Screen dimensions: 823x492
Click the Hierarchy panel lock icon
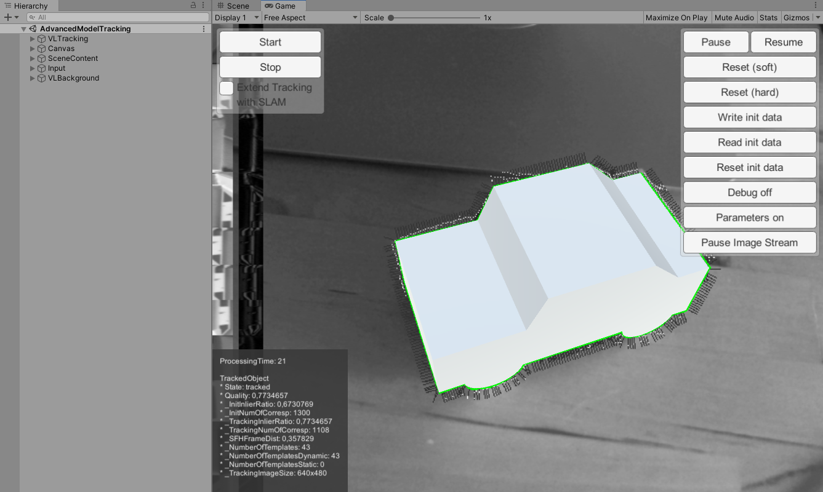[x=193, y=5]
